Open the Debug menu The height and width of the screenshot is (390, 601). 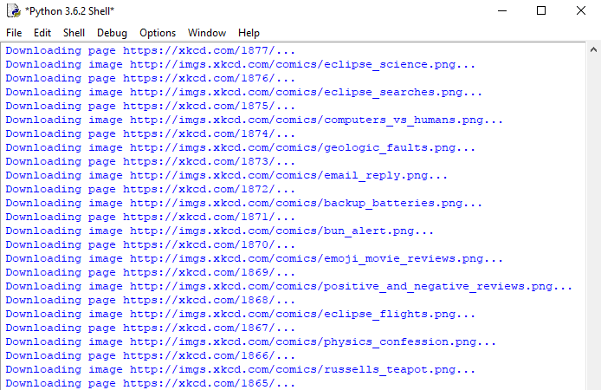pyautogui.click(x=112, y=33)
